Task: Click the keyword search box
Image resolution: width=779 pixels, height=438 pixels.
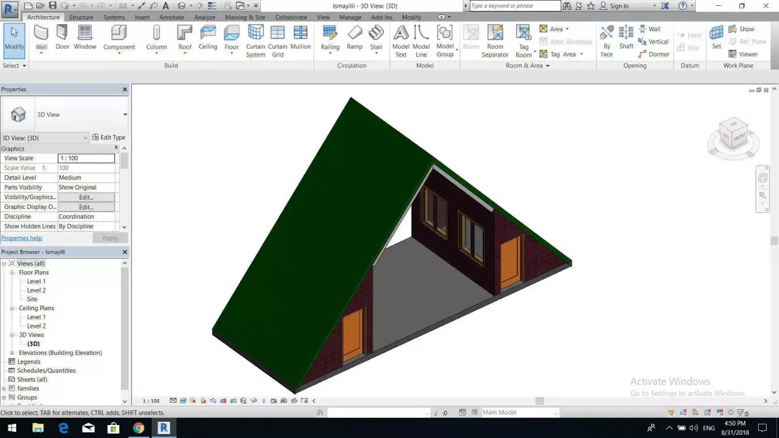Action: point(515,6)
